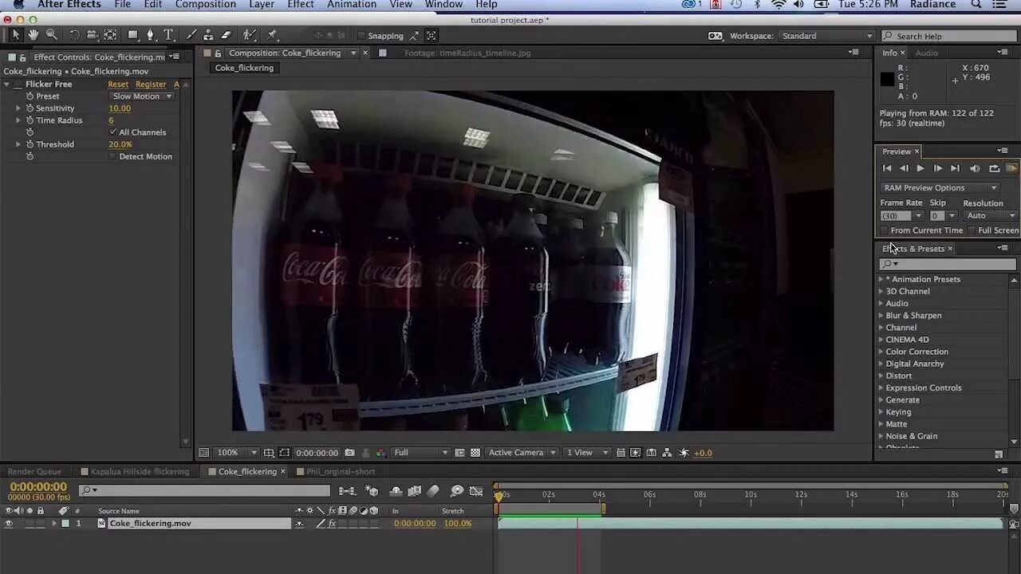Image resolution: width=1021 pixels, height=574 pixels.
Task: Mute audio in Preview panel
Action: click(975, 168)
